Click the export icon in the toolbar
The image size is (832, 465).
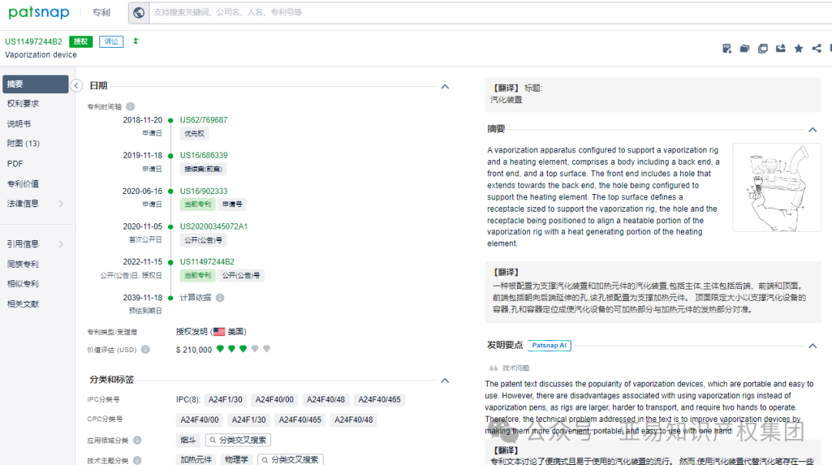click(x=780, y=48)
